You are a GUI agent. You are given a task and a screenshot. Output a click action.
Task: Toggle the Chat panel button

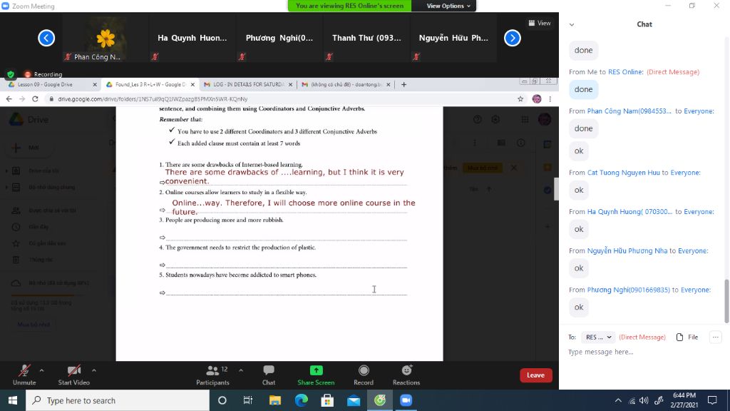[x=269, y=375]
